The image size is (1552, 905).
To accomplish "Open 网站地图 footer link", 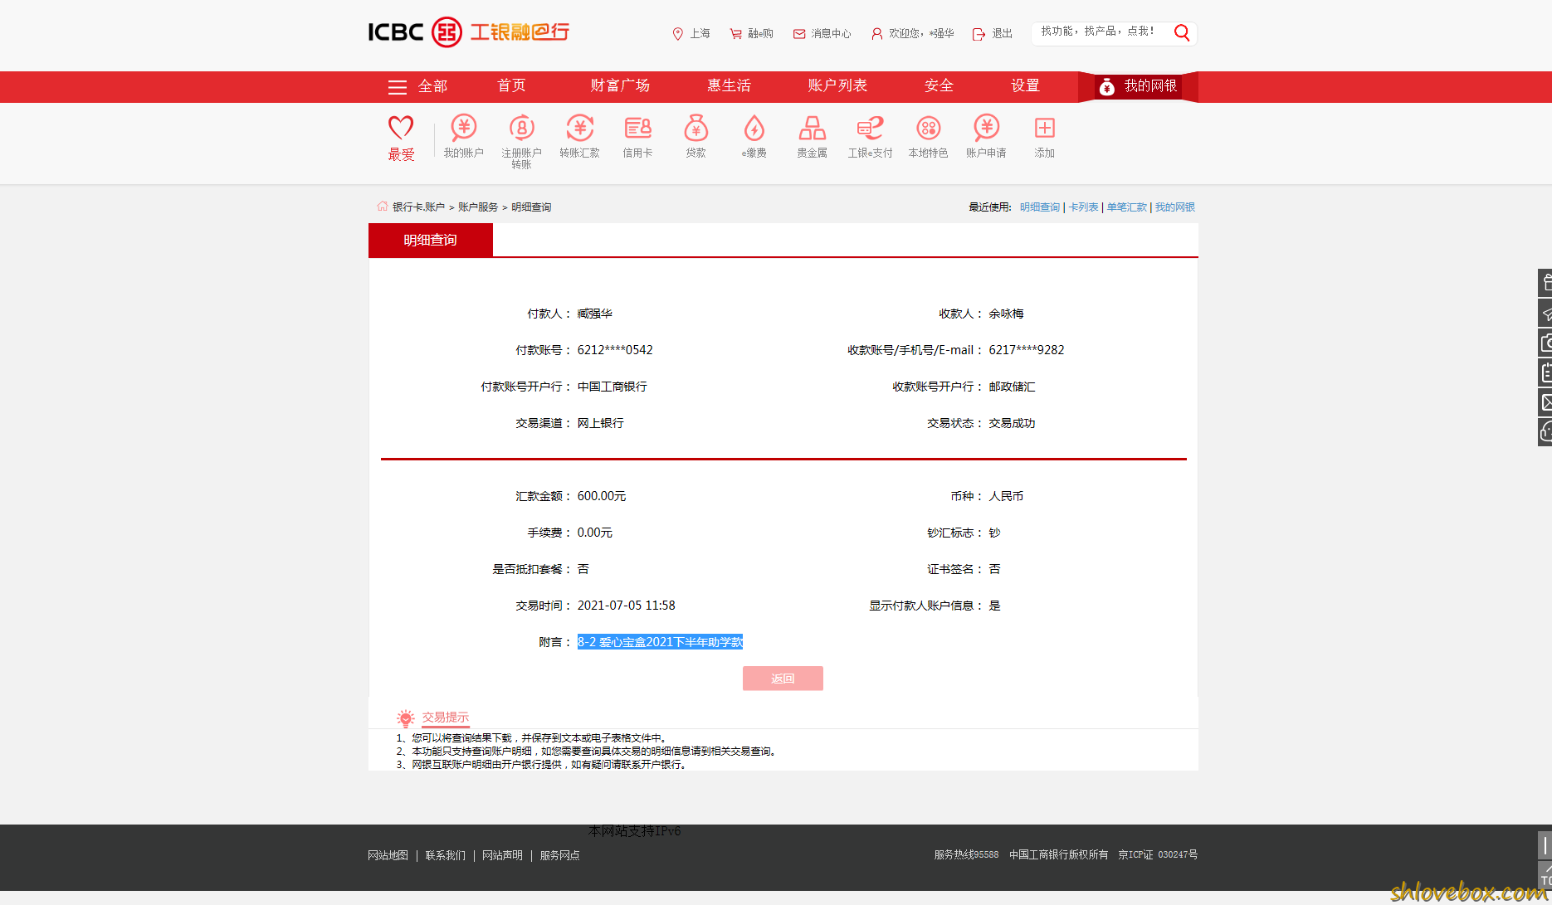I will tap(388, 855).
